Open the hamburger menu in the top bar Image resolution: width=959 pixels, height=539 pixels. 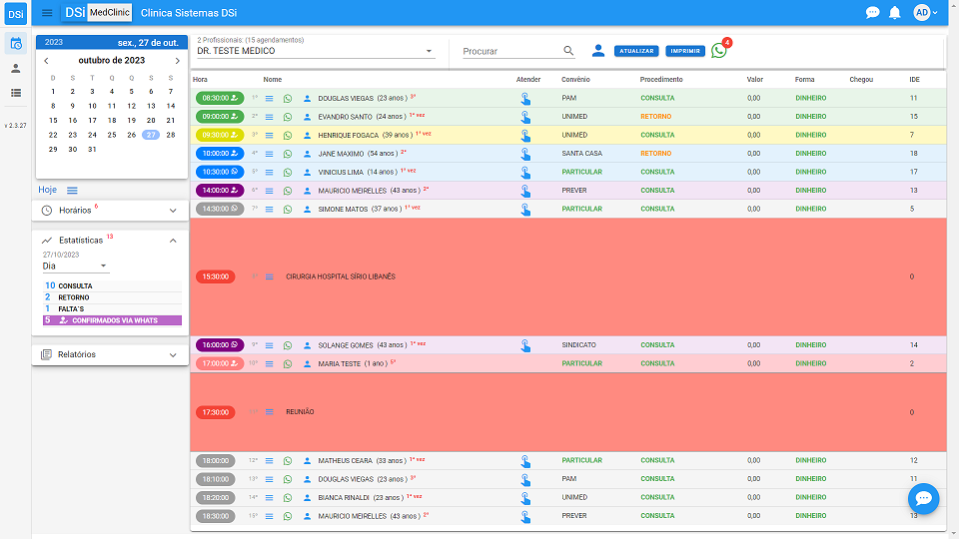coord(47,13)
